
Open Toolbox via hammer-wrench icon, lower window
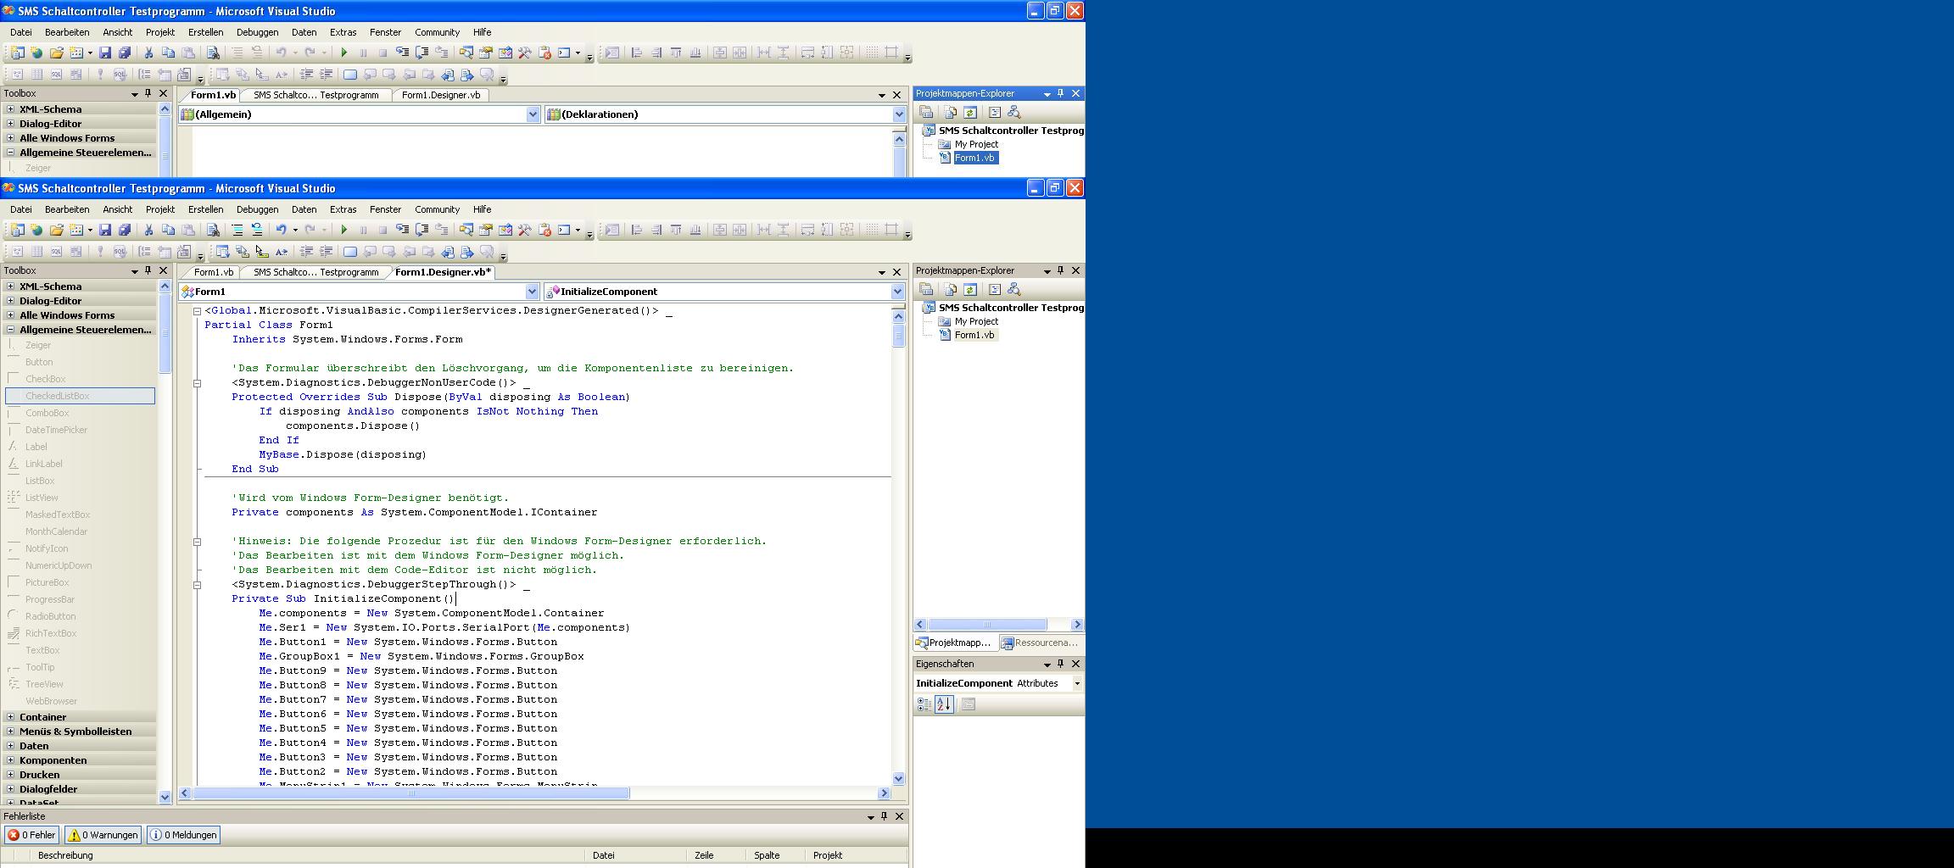click(525, 230)
